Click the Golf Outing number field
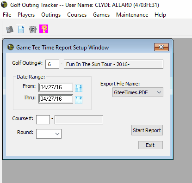The height and width of the screenshot is (183, 192). 52,64
